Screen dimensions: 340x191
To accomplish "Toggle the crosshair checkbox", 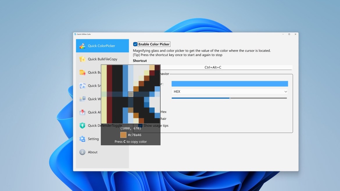I will 140,119.
